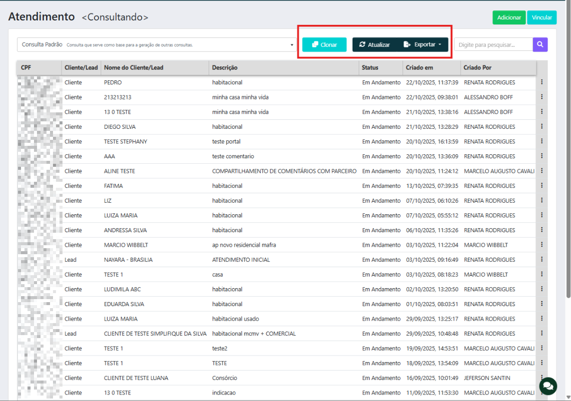Sort by Nome do Cliente/Lead header
571x401 pixels.
tap(133, 67)
